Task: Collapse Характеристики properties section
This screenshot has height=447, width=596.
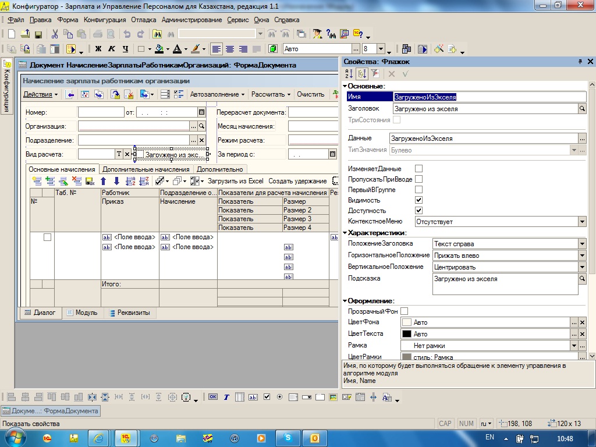Action: coord(345,233)
